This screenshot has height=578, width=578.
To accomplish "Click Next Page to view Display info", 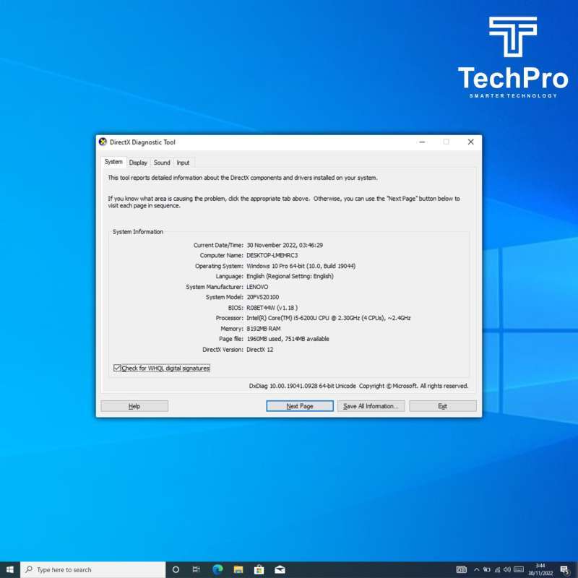I will (299, 405).
